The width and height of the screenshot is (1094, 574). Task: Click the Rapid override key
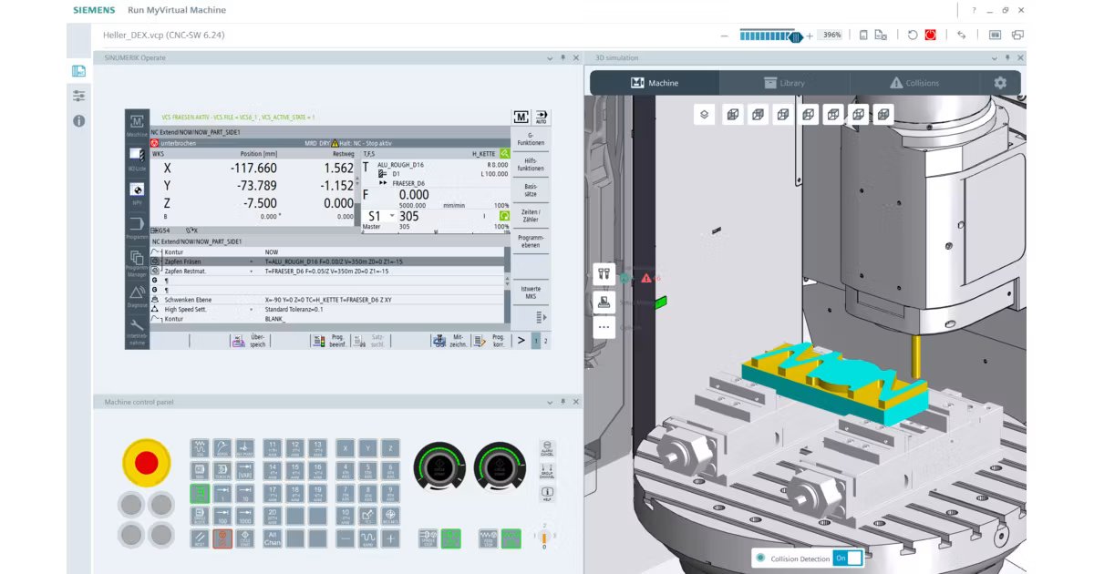(x=367, y=538)
